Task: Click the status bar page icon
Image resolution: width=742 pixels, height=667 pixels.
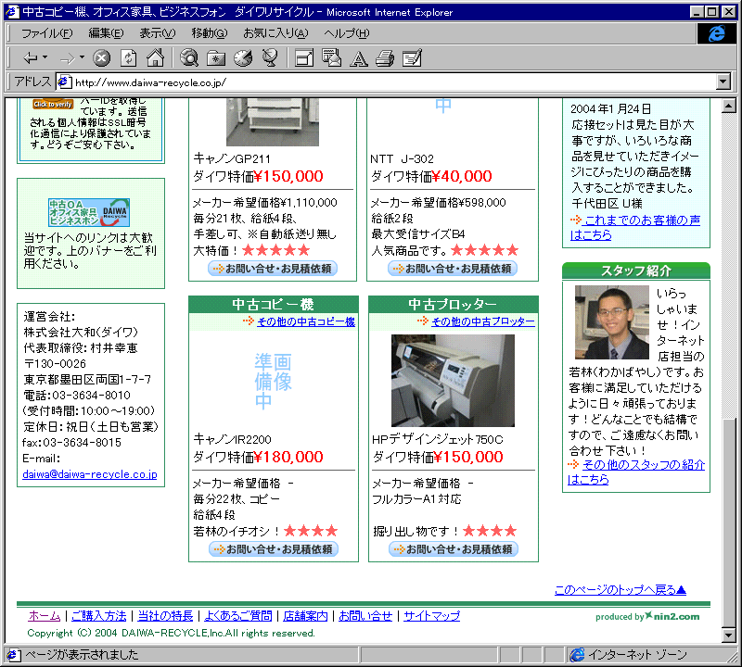Action: 13,655
